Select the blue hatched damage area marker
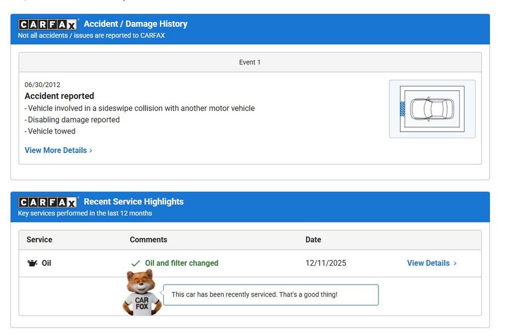 tap(402, 109)
